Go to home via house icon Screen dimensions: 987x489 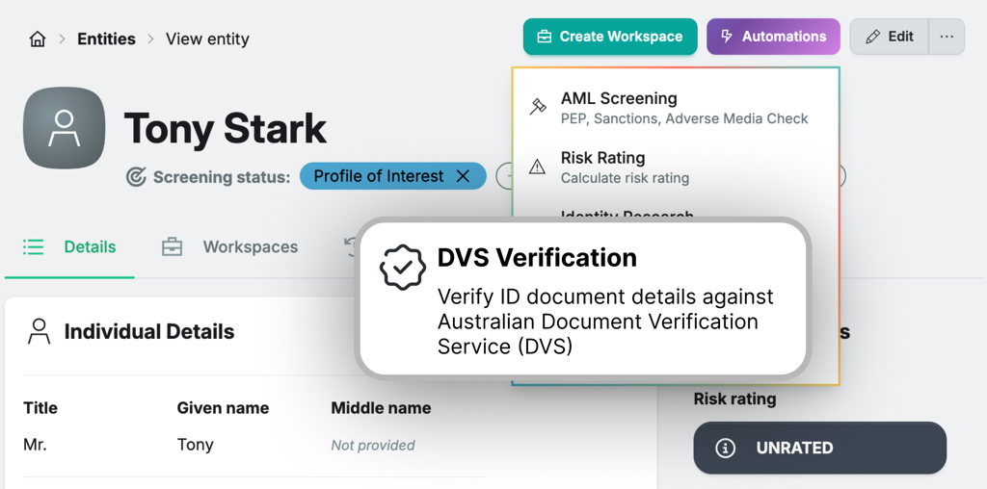pos(38,39)
